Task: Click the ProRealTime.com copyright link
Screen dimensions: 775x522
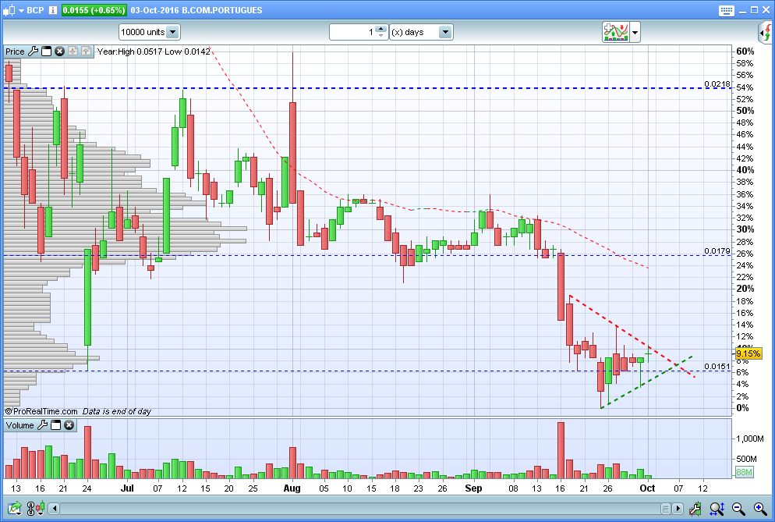Action: (x=41, y=411)
